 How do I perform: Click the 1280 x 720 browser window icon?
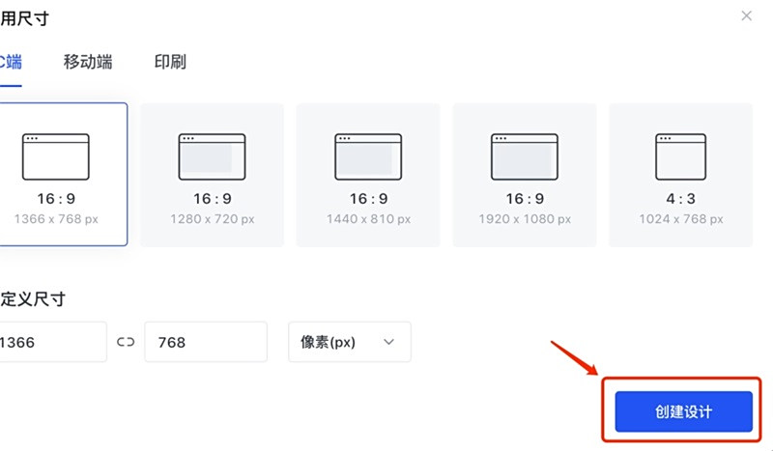point(212,156)
